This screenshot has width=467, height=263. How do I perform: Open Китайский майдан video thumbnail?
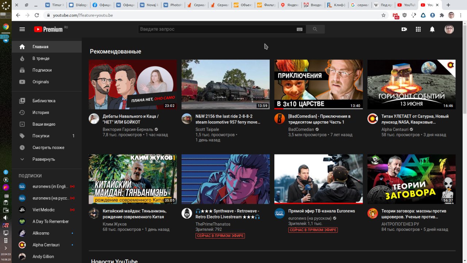tap(133, 179)
